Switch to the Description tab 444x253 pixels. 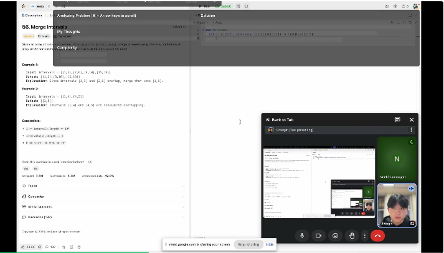(31, 14)
